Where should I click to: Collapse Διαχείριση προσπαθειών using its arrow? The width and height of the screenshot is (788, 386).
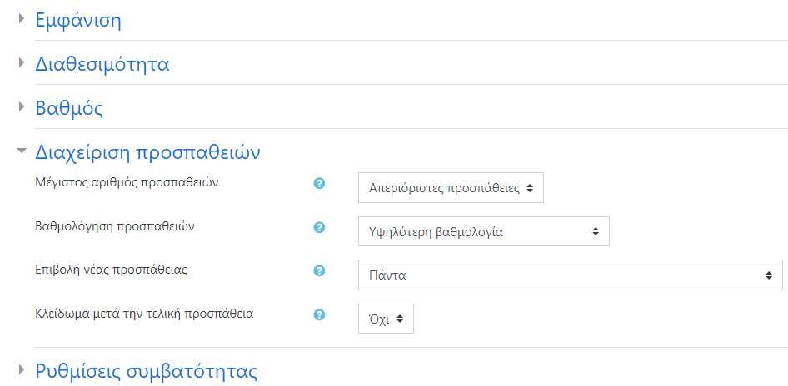point(22,151)
